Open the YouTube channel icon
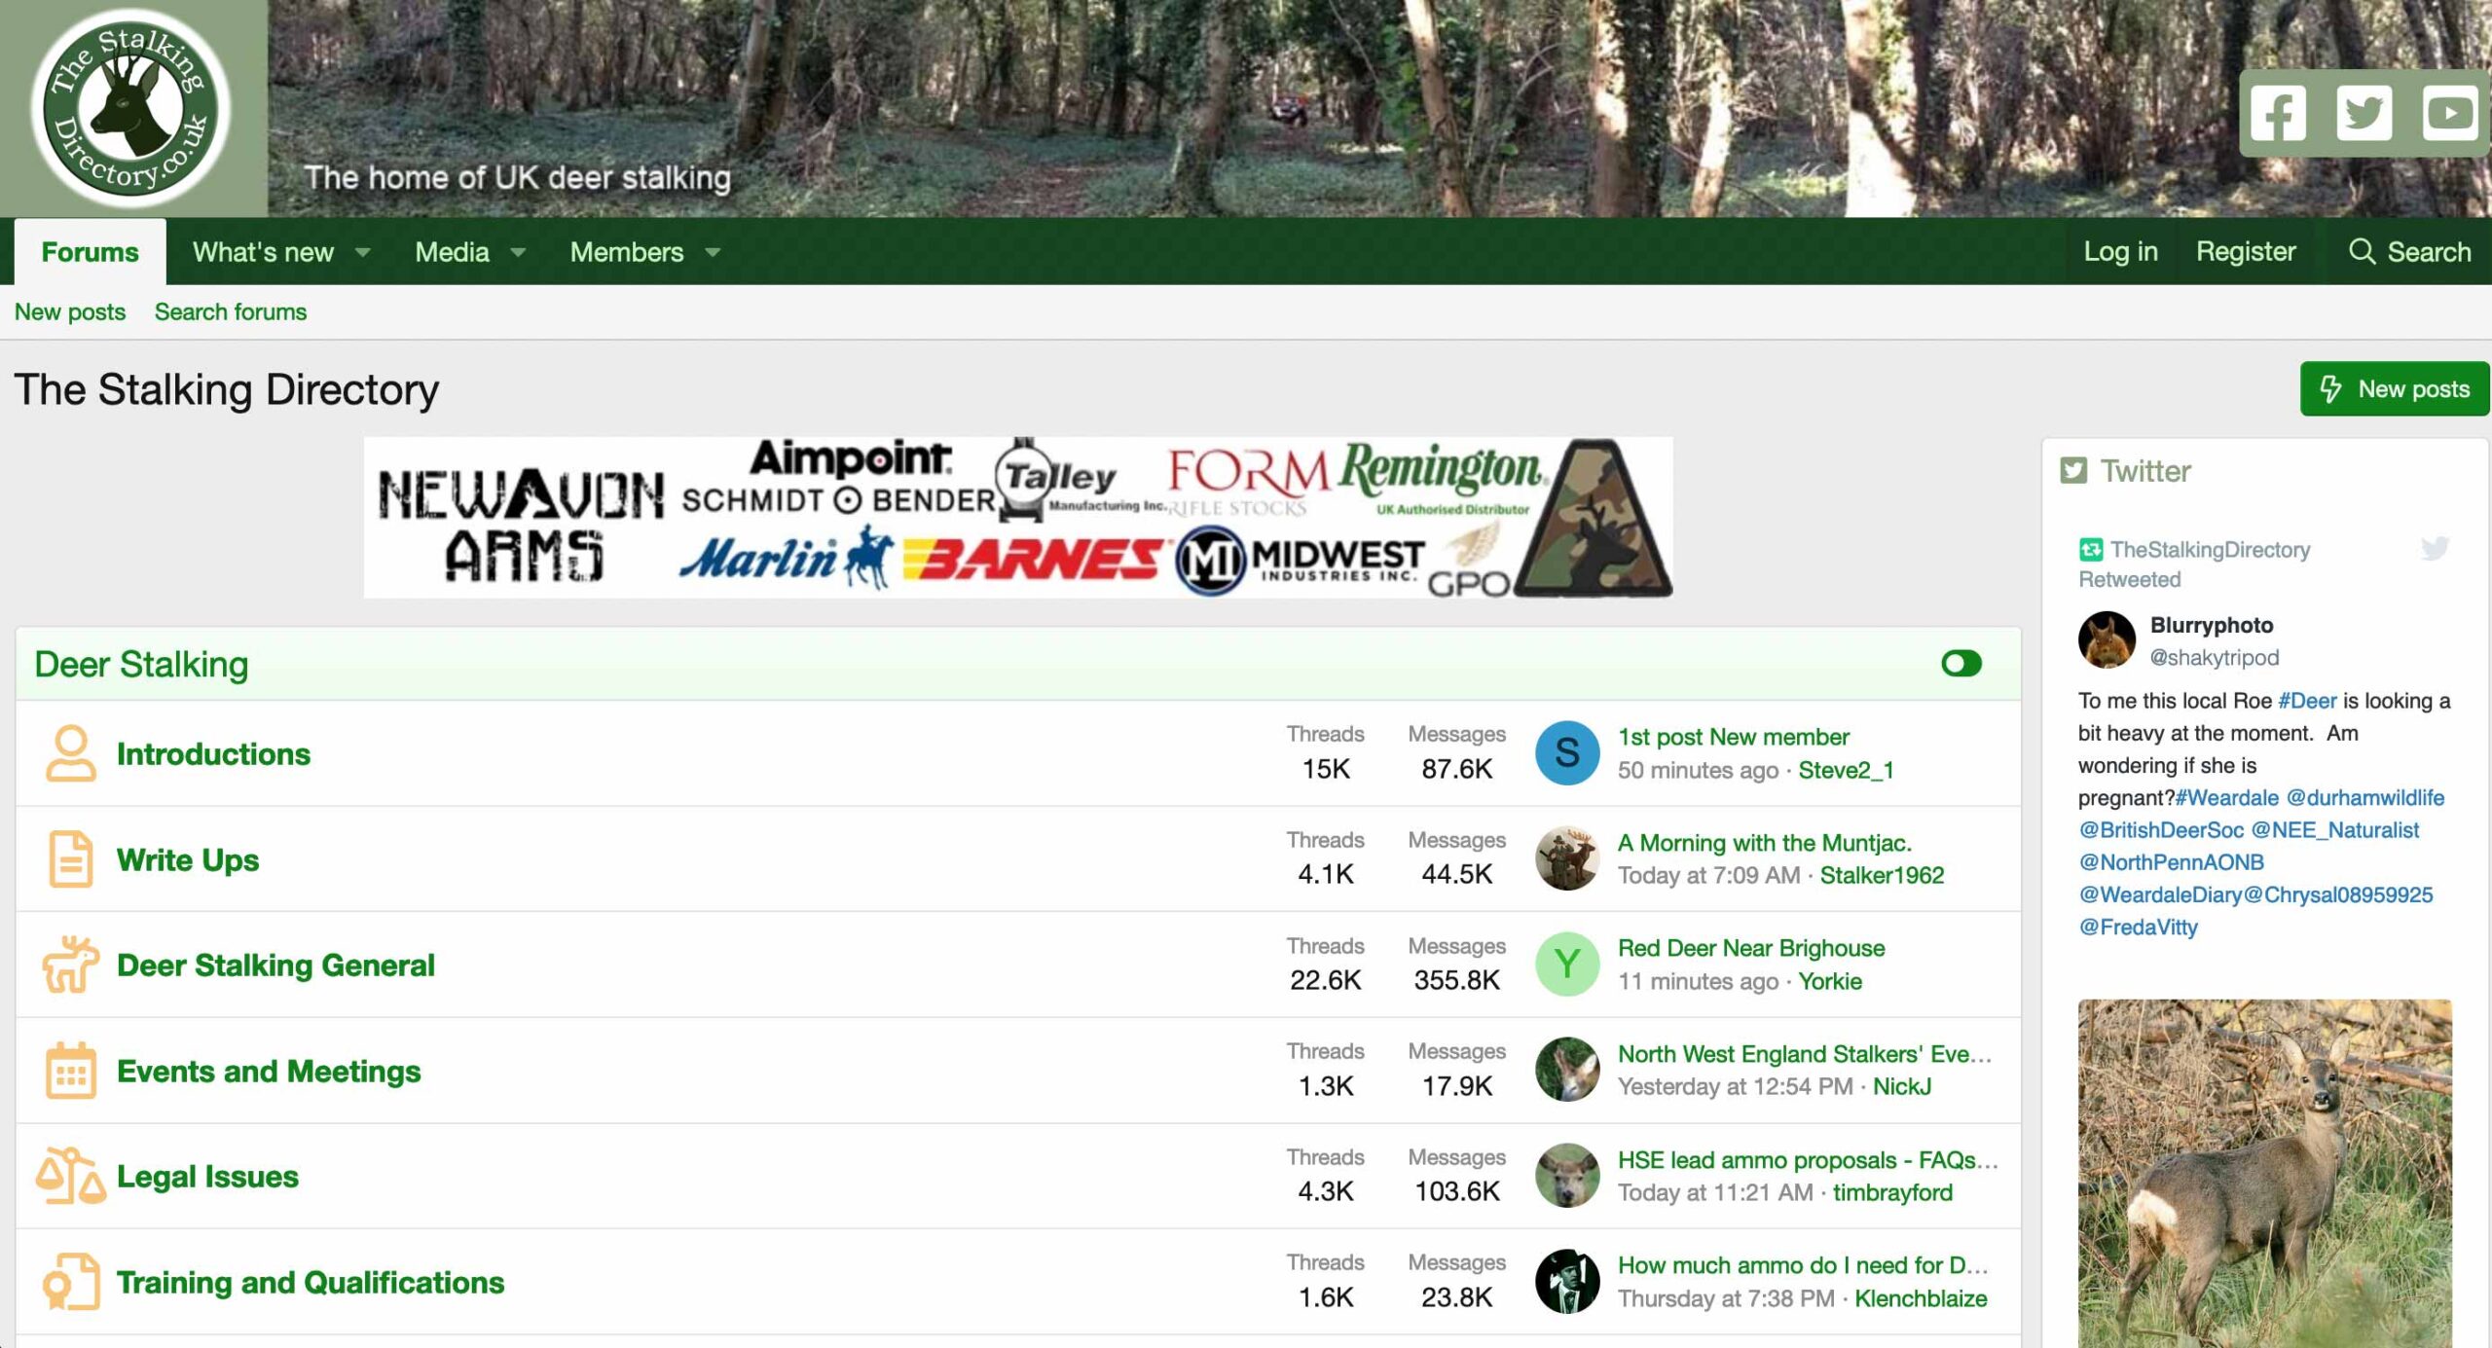2492x1348 pixels. [x=2449, y=114]
